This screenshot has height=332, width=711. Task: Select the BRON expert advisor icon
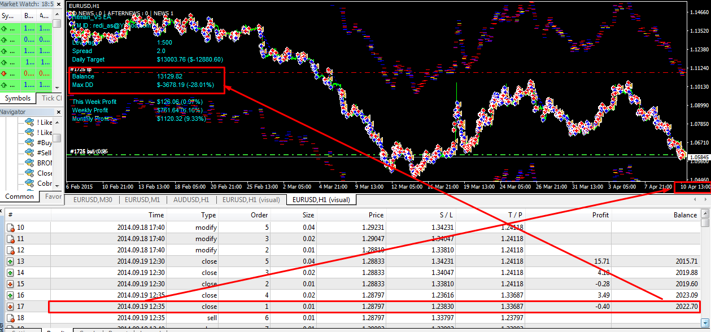coord(29,163)
